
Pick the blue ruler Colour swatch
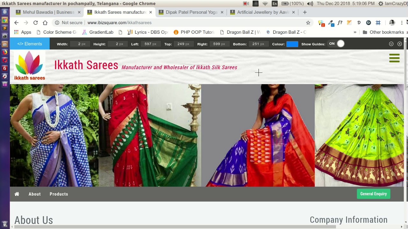tap(292, 44)
